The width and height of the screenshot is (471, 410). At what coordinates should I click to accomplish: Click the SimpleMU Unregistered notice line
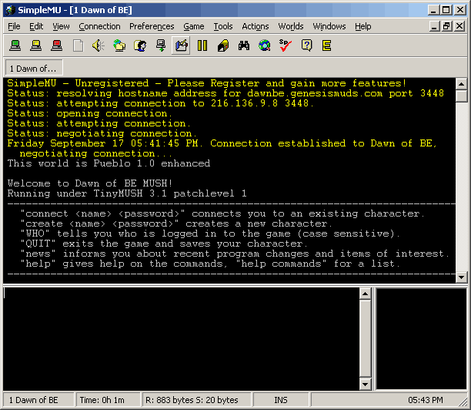click(x=207, y=83)
